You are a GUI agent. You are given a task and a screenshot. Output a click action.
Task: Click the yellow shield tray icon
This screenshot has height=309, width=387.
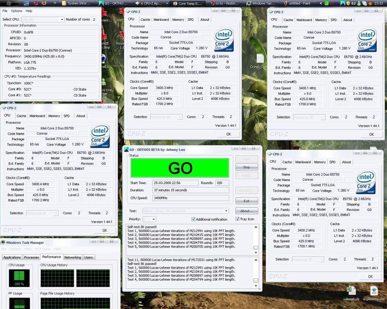tap(348, 3)
